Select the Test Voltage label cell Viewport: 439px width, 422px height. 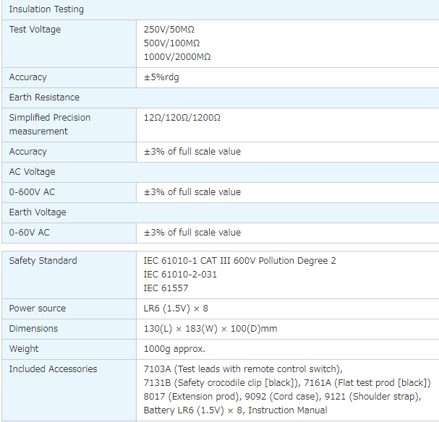69,43
